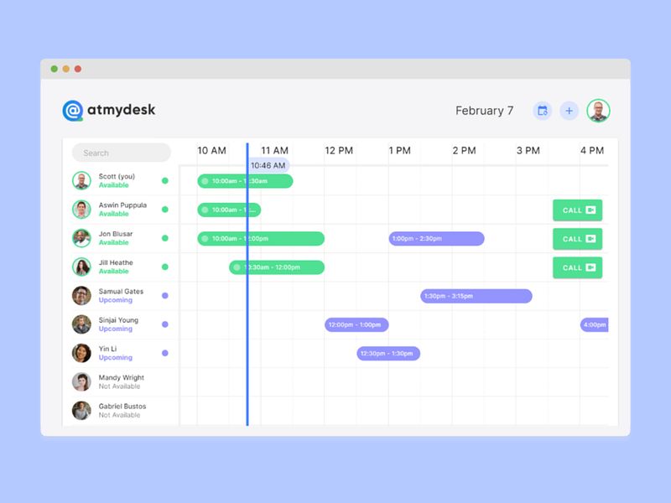Click the name Yin Li
Viewport: 671px width, 503px height.
tap(107, 349)
